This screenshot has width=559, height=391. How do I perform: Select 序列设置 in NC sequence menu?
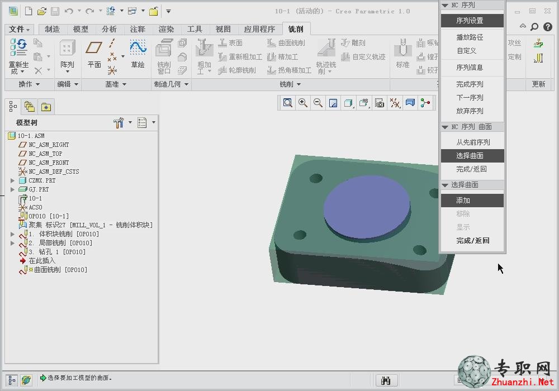(x=472, y=21)
